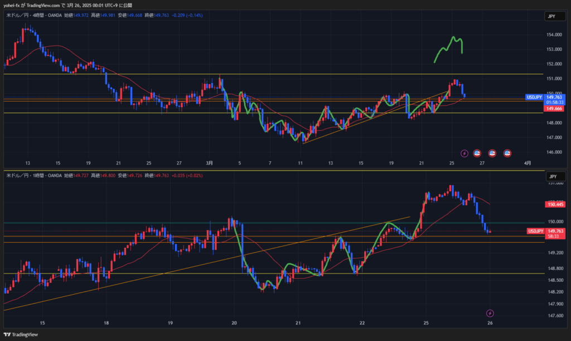This screenshot has width=571, height=341.
Task: Click the 58:33 countdown on the 1-hour chart
Action: [553, 237]
